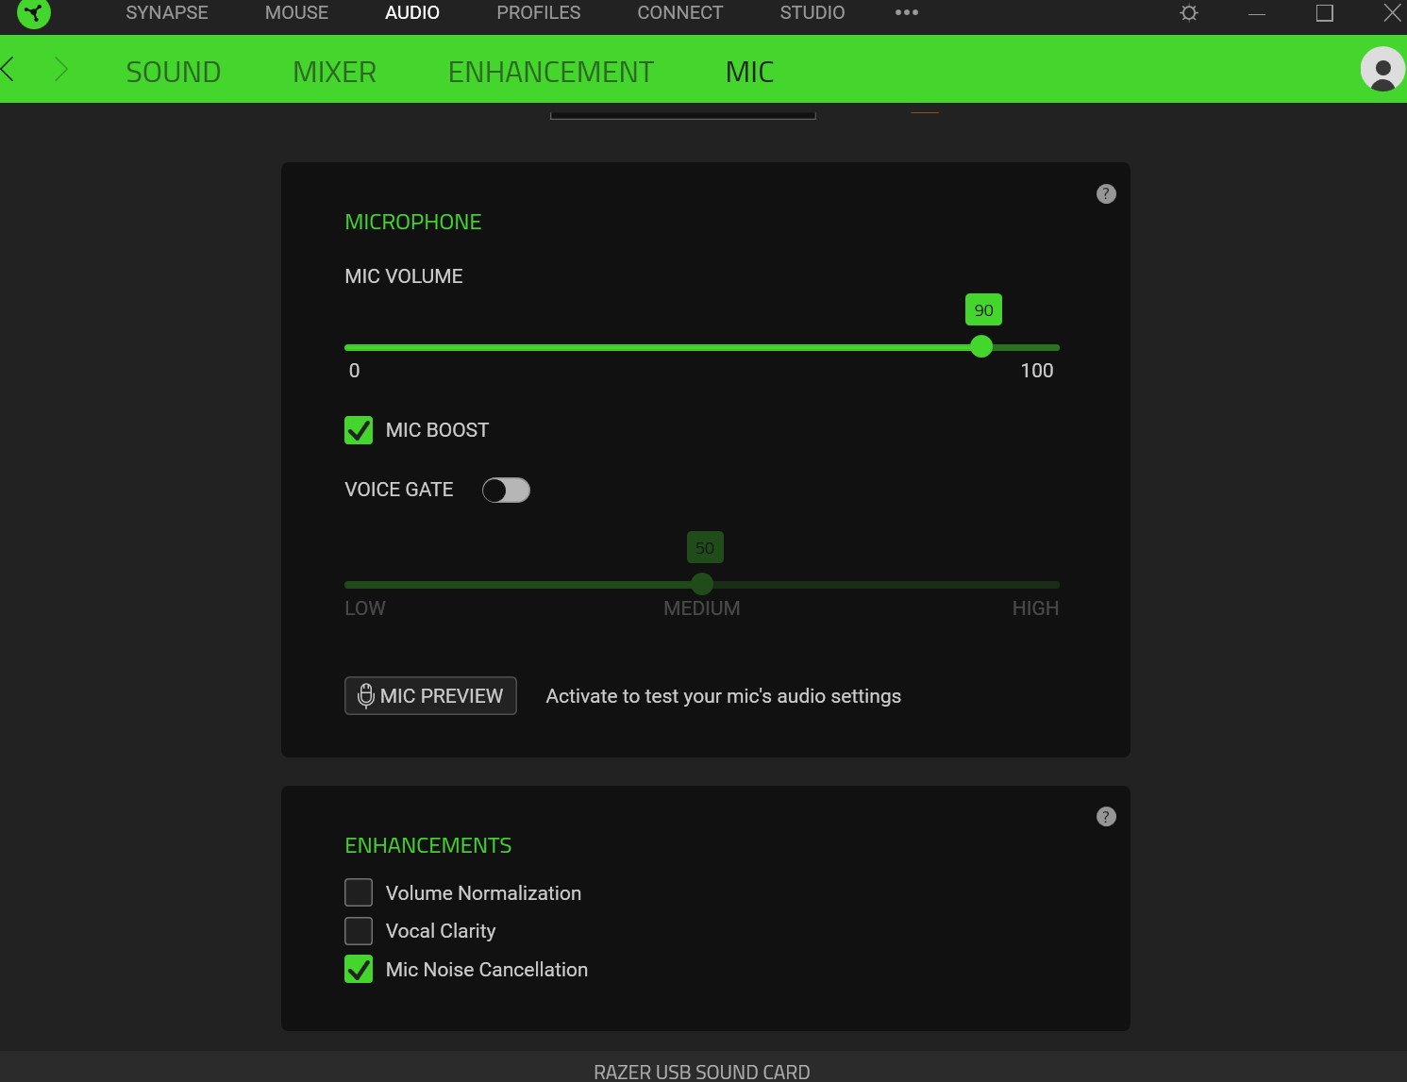This screenshot has height=1082, width=1407.
Task: Open the Mixer subtab
Action: click(335, 72)
